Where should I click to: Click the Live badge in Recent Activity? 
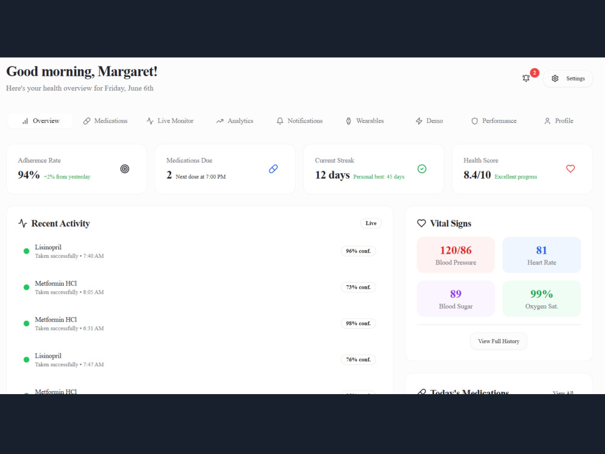(371, 223)
